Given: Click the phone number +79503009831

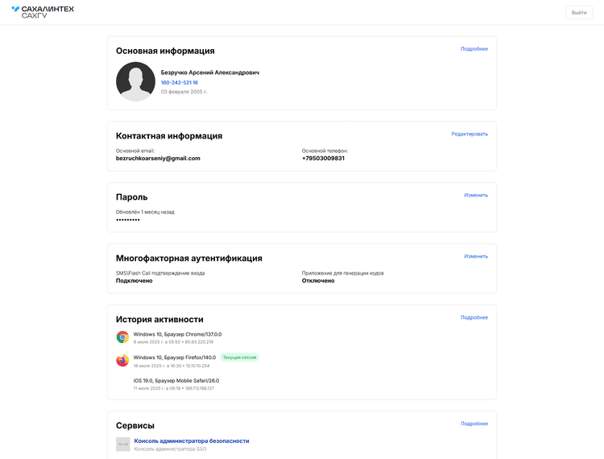Looking at the screenshot, I should click(323, 159).
